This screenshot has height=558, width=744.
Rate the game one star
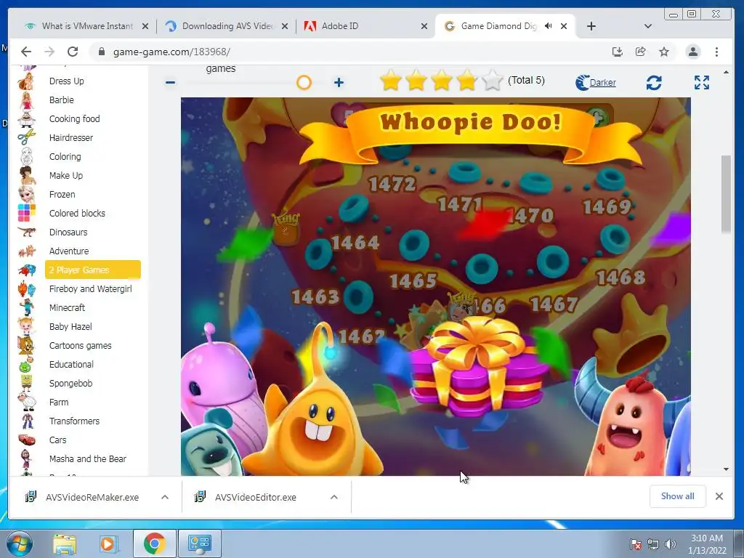[x=390, y=80]
